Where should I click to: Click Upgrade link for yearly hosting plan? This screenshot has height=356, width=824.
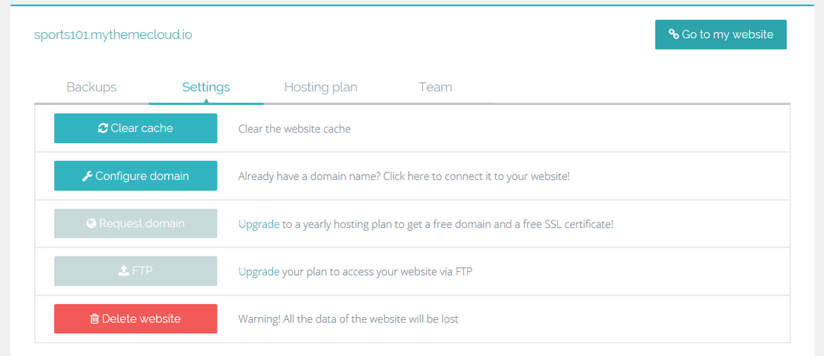(x=259, y=224)
